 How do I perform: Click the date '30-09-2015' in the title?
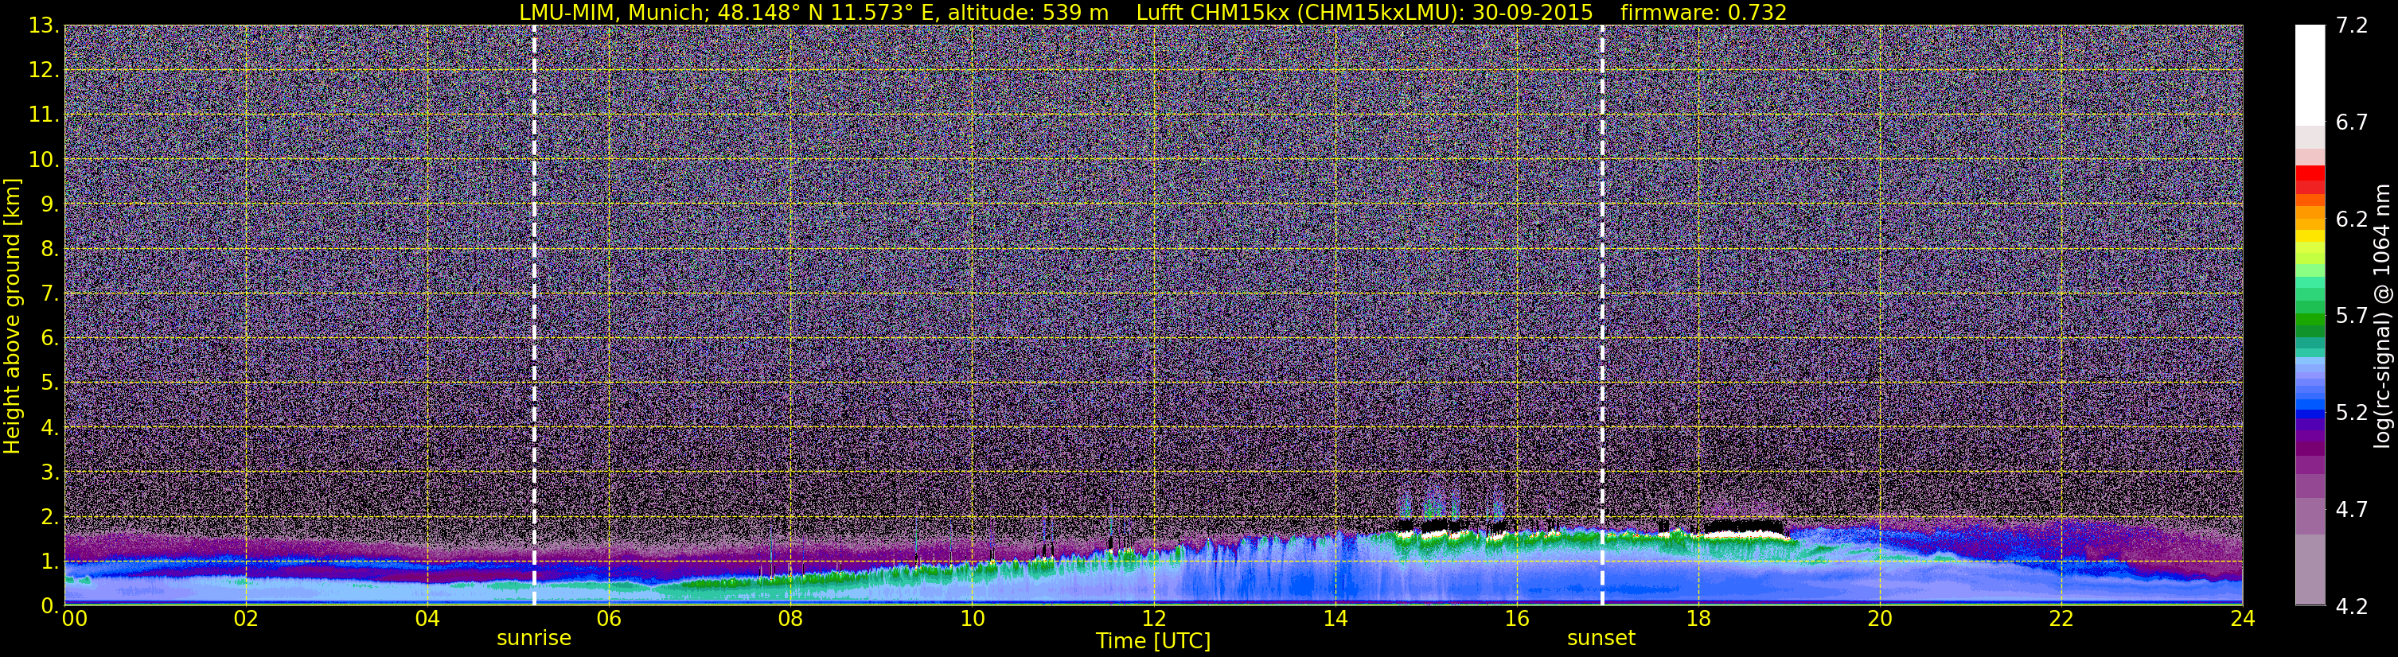pyautogui.click(x=1533, y=12)
